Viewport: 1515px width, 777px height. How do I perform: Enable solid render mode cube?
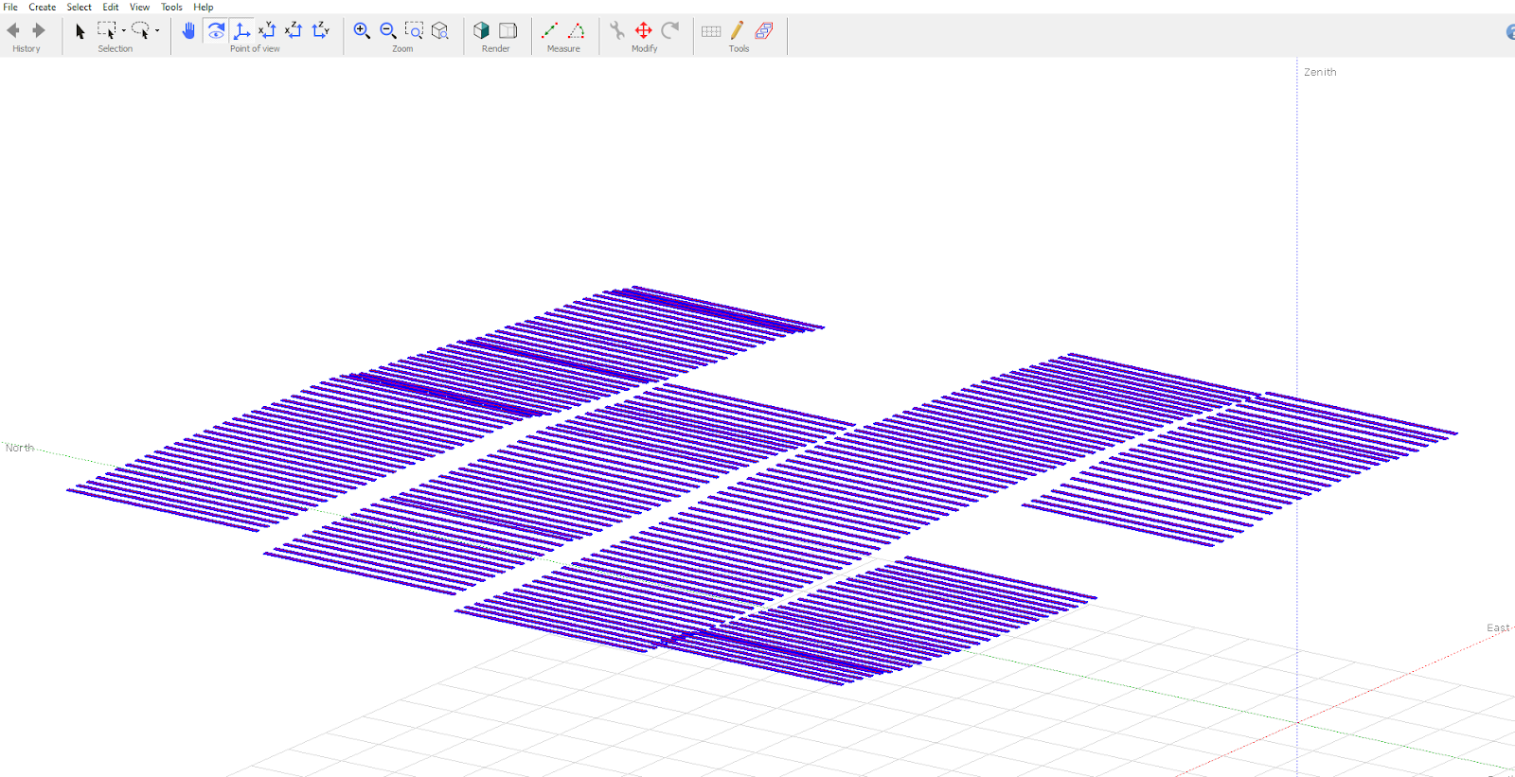tap(482, 30)
